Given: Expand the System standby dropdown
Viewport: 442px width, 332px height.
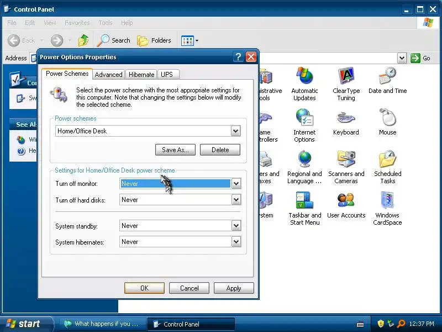Looking at the screenshot, I should [236, 226].
